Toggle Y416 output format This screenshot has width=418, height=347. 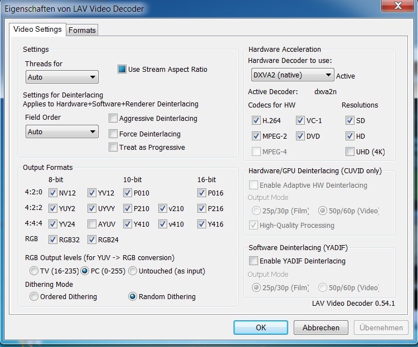point(202,224)
